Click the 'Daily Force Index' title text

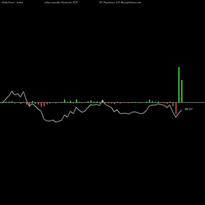[x=12, y=2]
